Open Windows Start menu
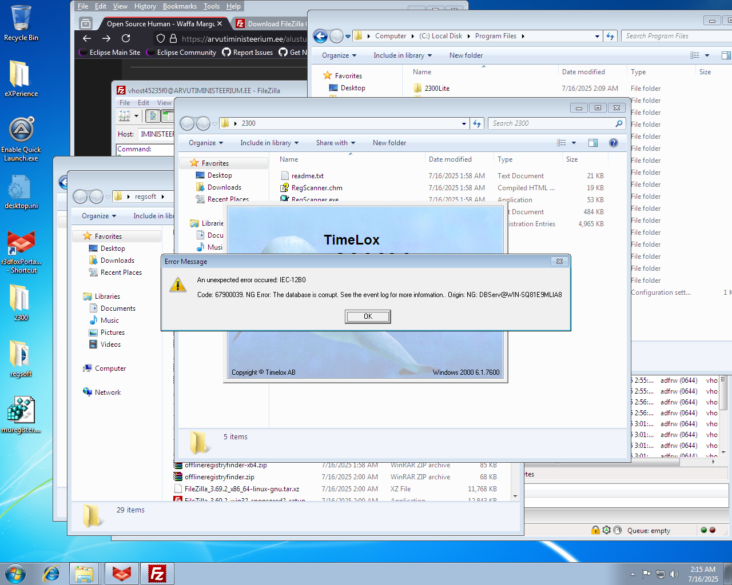 [x=15, y=573]
